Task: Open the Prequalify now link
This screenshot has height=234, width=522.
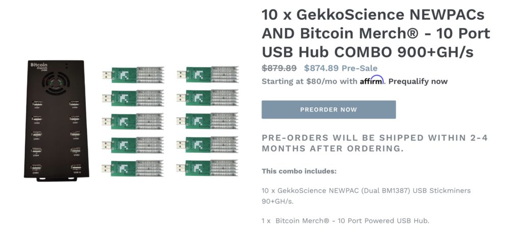Action: (418, 81)
